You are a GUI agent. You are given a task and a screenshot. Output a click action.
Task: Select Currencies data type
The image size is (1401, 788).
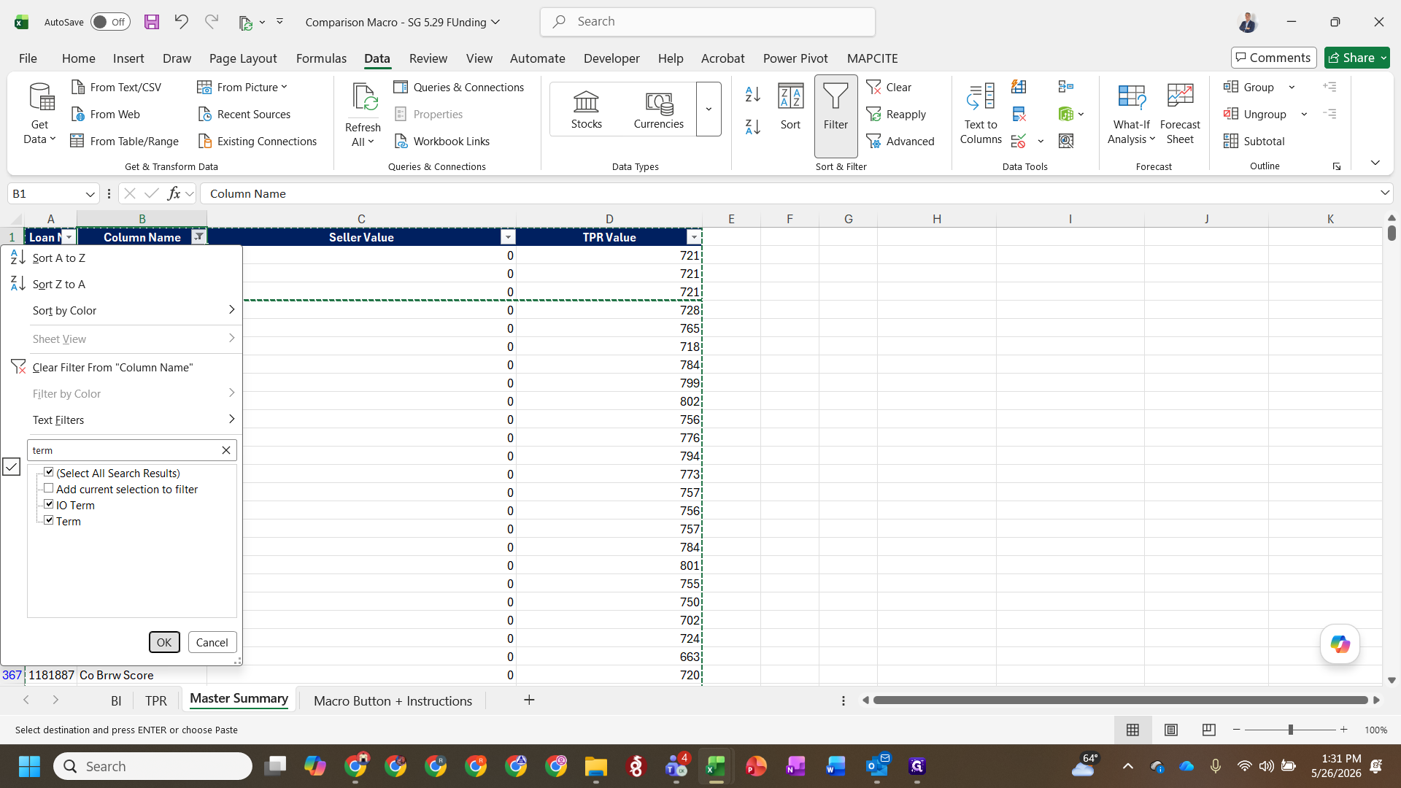[x=659, y=109]
